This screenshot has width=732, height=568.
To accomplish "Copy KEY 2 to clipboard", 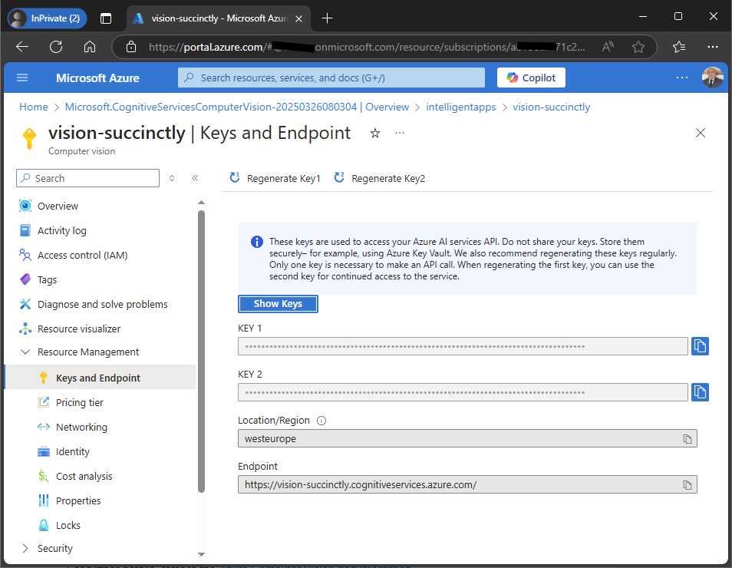I will (x=700, y=392).
